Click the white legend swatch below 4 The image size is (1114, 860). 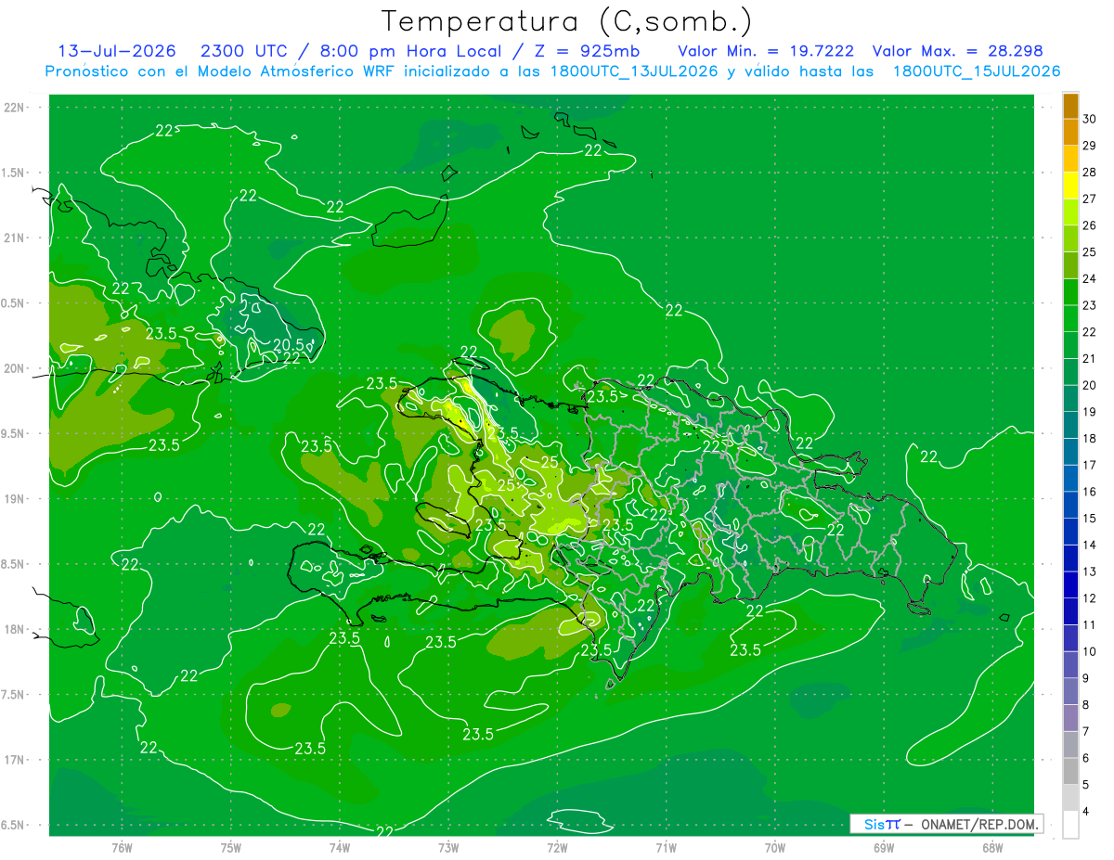(x=1070, y=825)
